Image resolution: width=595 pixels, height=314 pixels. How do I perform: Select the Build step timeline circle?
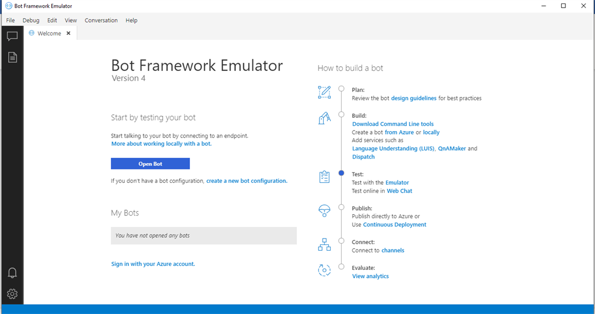(x=341, y=114)
